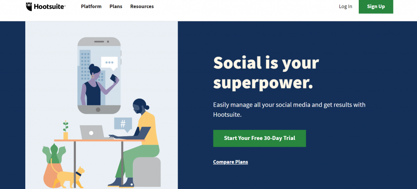417x189 pixels.
Task: Open the Compare Plans link
Action: click(x=230, y=162)
